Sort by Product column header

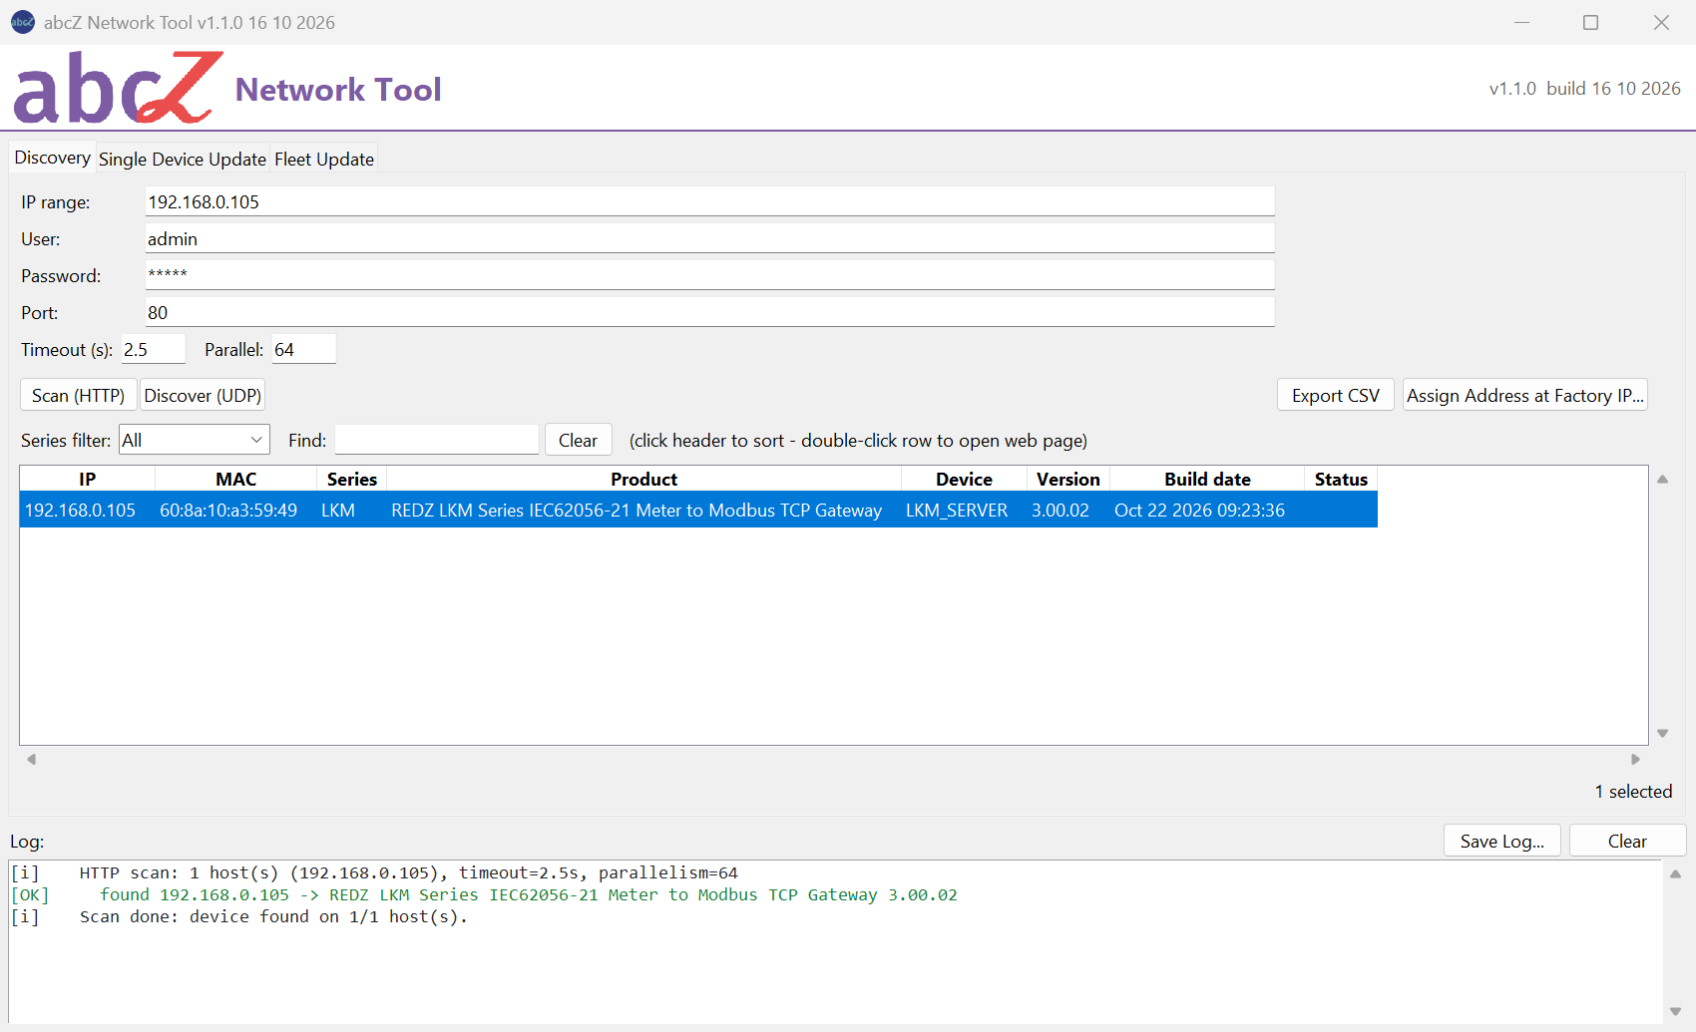click(643, 479)
